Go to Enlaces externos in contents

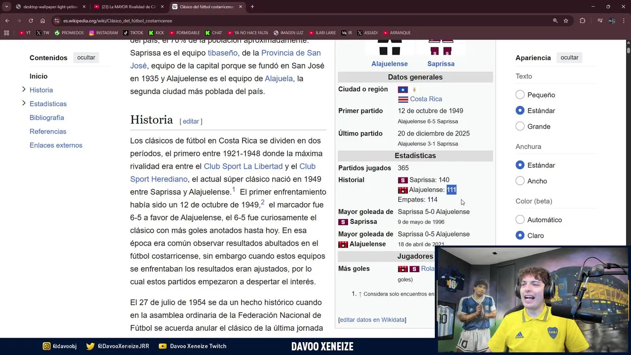[x=56, y=145]
